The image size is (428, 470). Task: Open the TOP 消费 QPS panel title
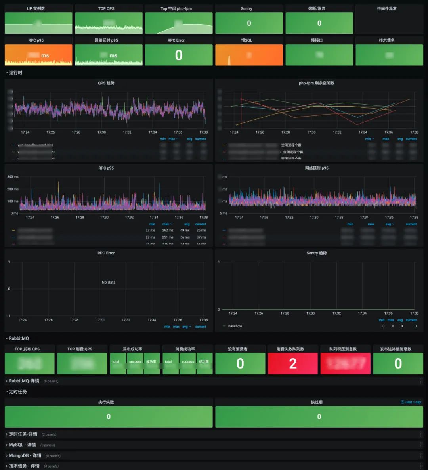pyautogui.click(x=80, y=349)
